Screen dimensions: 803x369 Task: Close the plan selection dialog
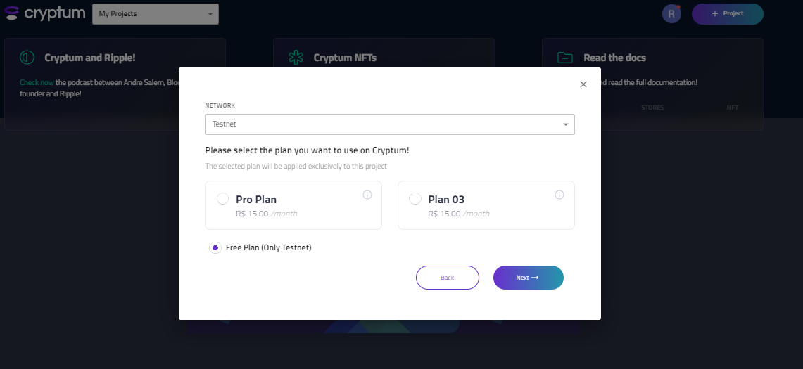click(x=583, y=84)
